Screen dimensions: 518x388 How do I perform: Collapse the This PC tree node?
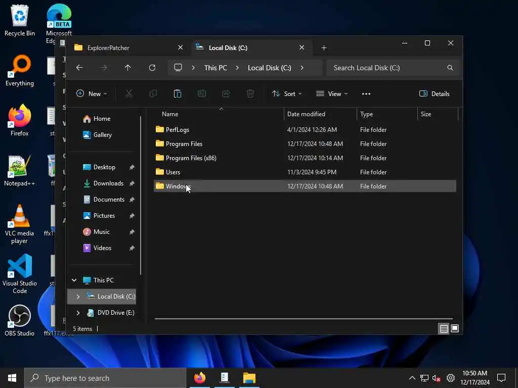point(74,280)
